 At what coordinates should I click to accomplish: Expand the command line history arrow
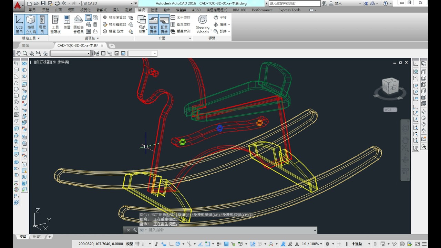[x=315, y=230]
